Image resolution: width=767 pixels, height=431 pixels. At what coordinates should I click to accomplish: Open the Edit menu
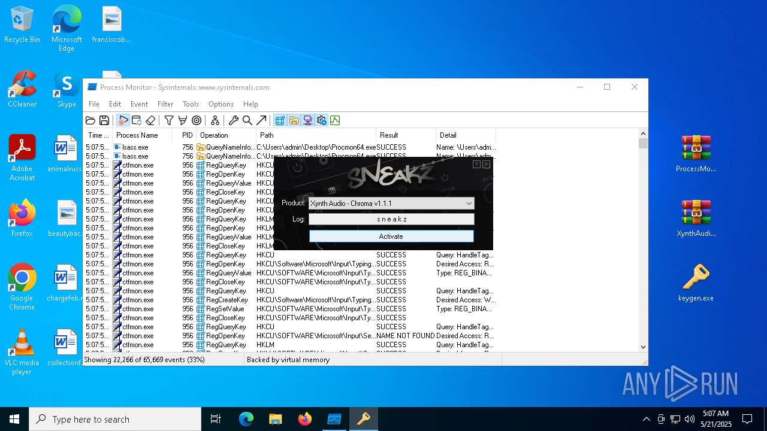click(x=115, y=104)
